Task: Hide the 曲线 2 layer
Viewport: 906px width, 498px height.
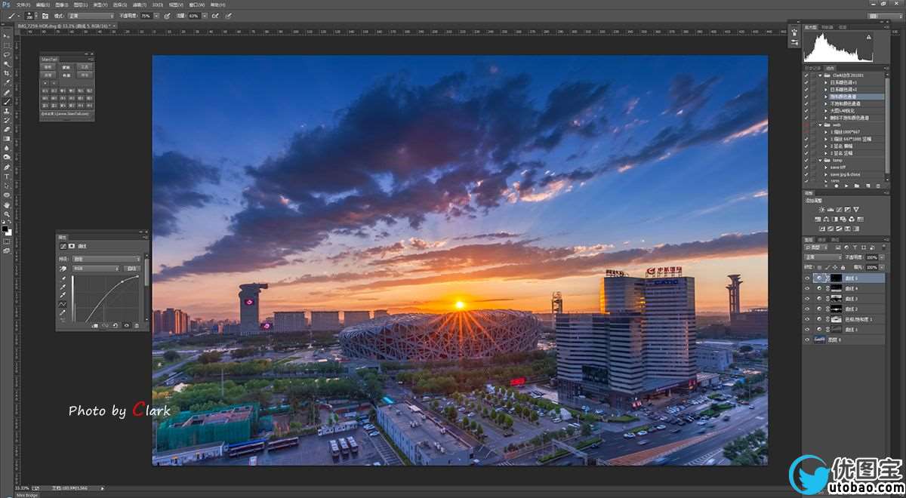Action: pyautogui.click(x=807, y=308)
